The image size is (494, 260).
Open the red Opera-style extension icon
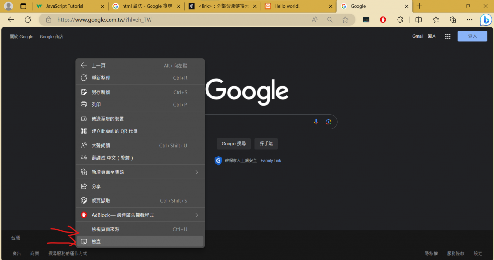383,20
